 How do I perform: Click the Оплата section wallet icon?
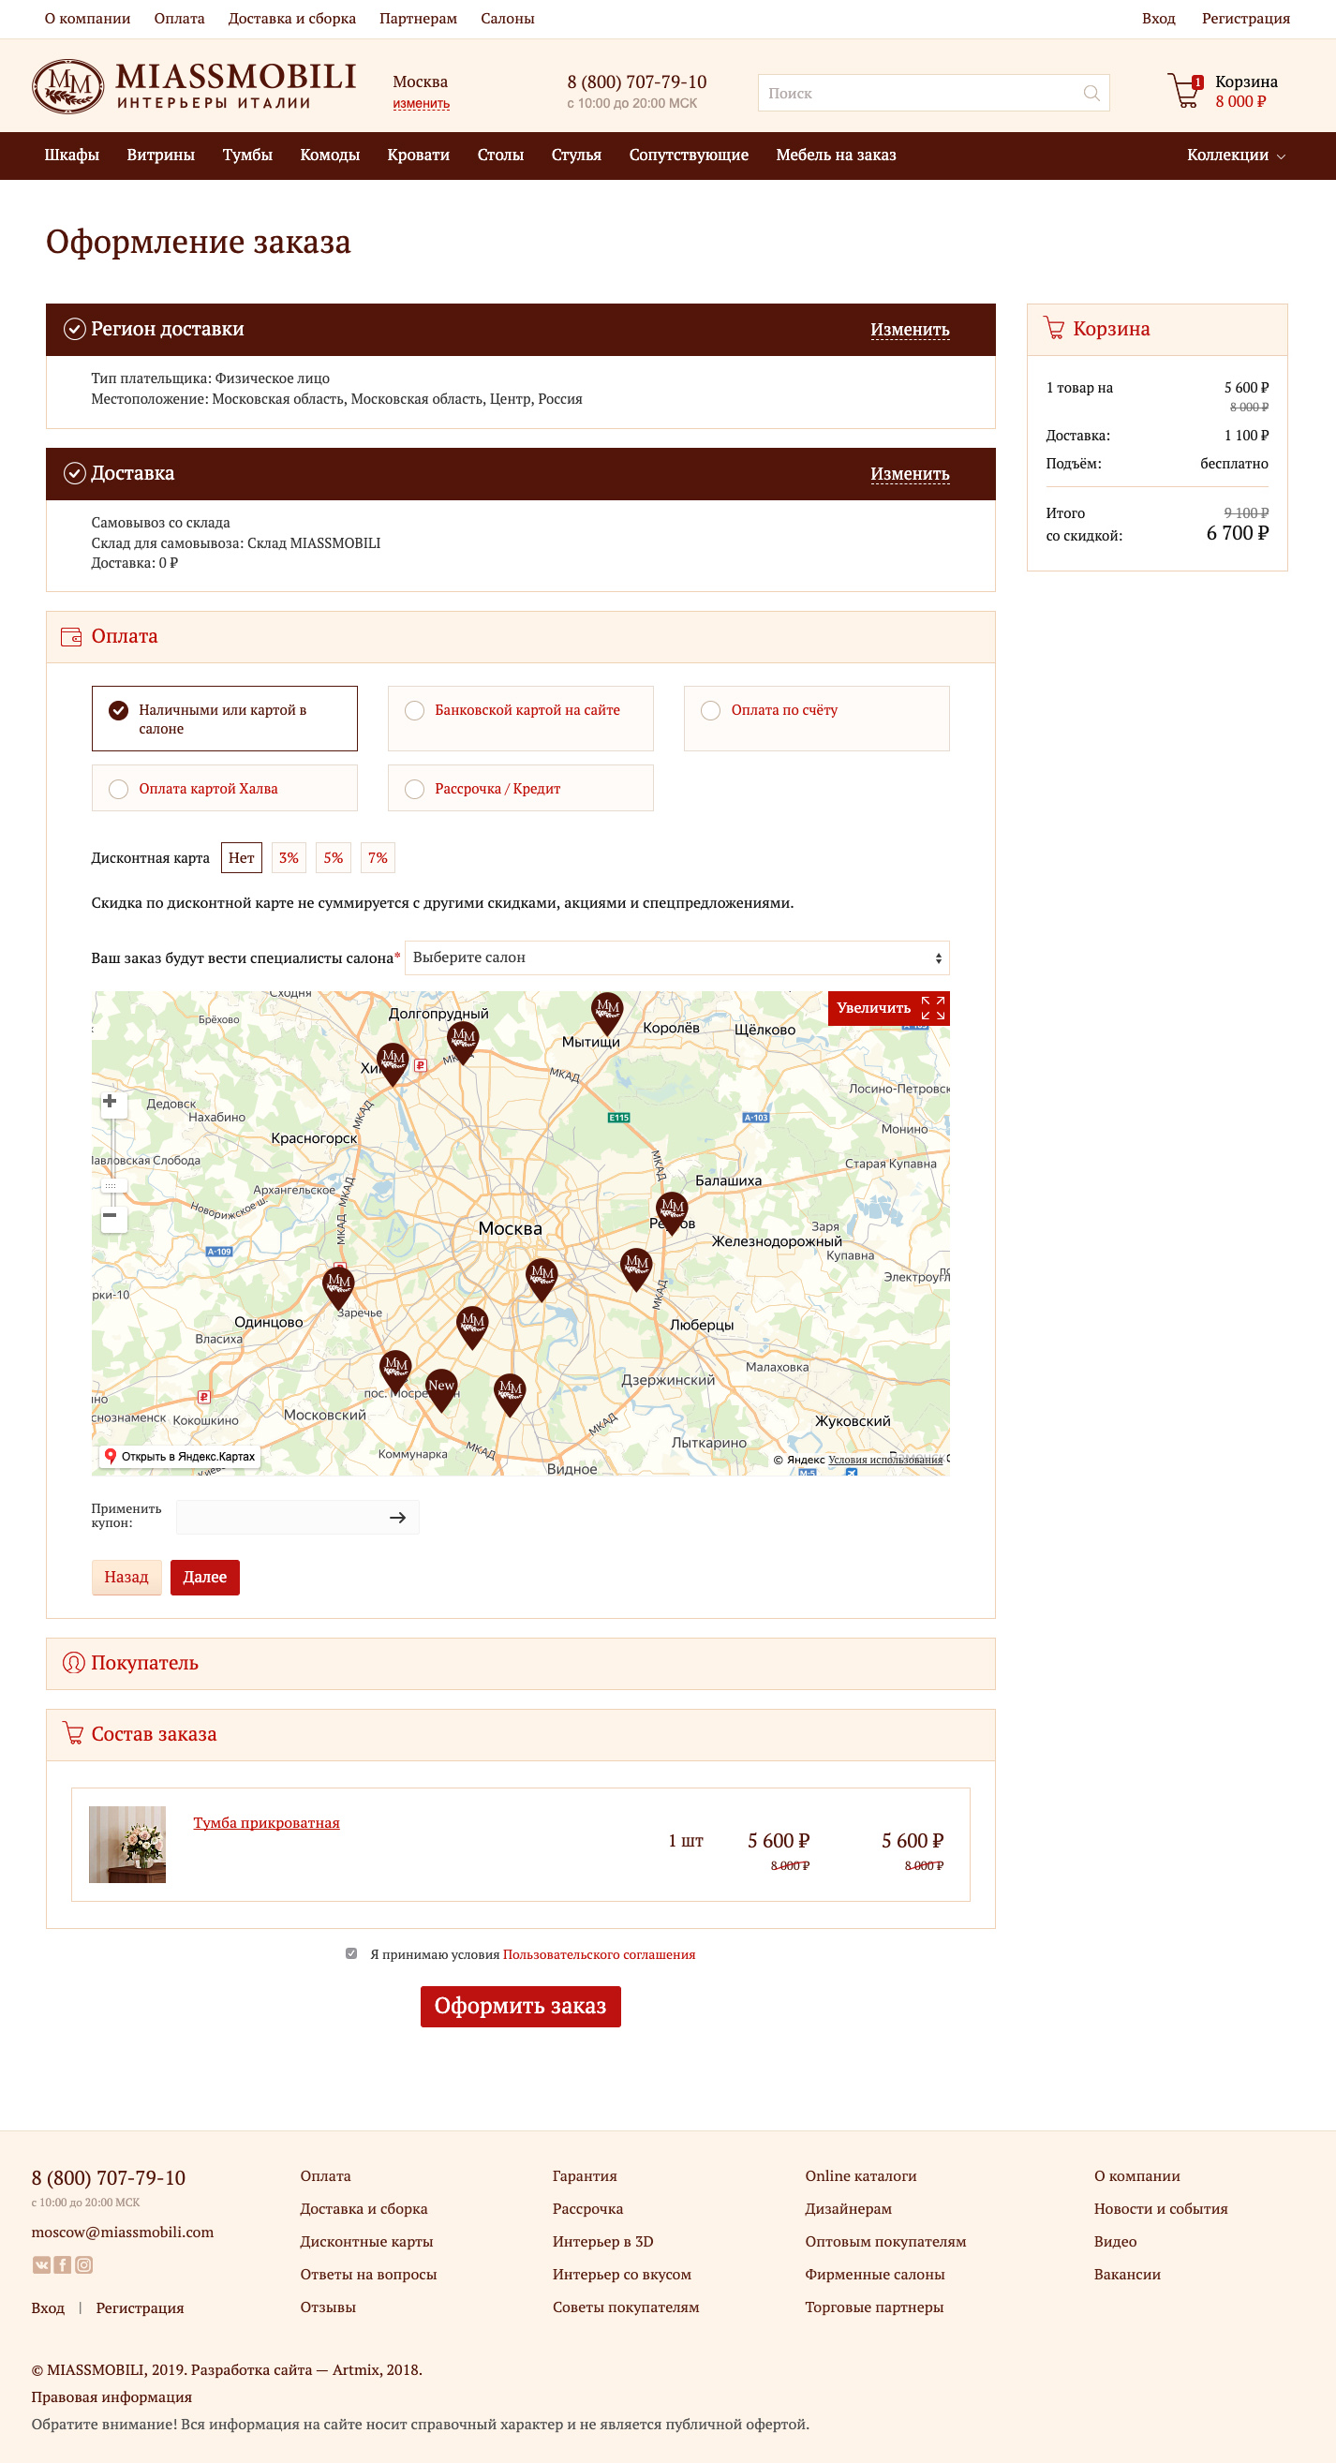click(x=71, y=637)
